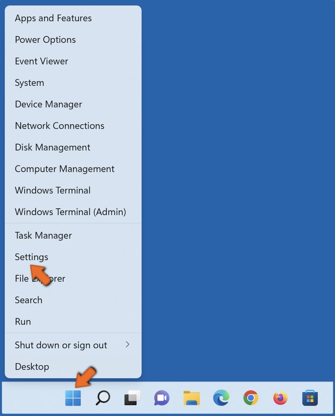The image size is (335, 416).
Task: Launch File Explorer via the folder icon
Action: [x=191, y=398]
